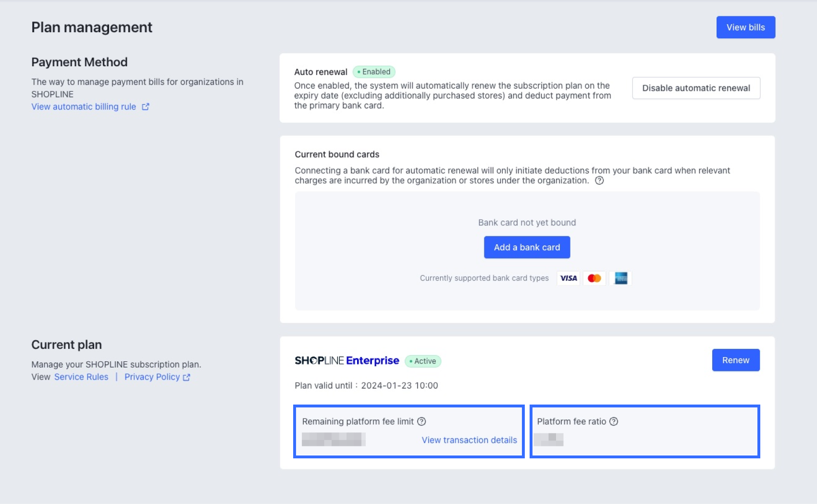View transaction details
The image size is (817, 504).
coord(469,440)
